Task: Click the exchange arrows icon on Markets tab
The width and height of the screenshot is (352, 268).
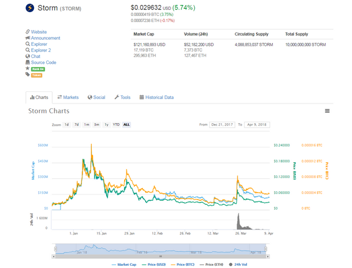Action: tap(59, 97)
